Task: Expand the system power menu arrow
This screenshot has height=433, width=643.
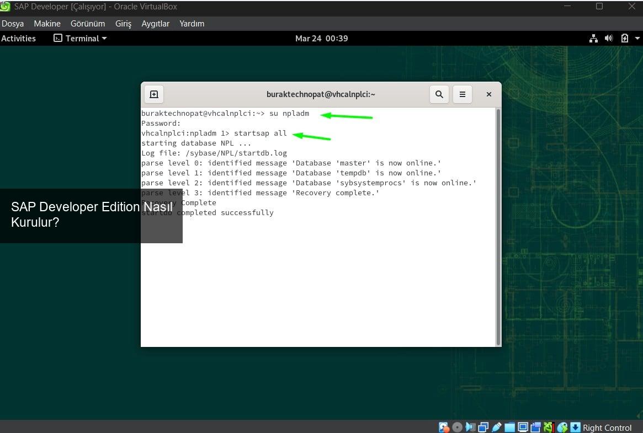Action: (637, 38)
